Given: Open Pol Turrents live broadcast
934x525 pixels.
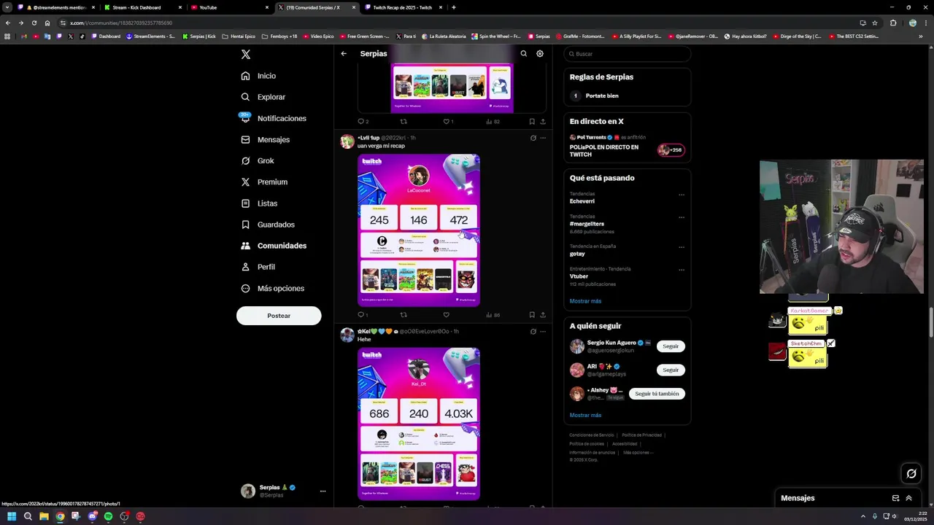Looking at the screenshot, I should click(x=628, y=146).
